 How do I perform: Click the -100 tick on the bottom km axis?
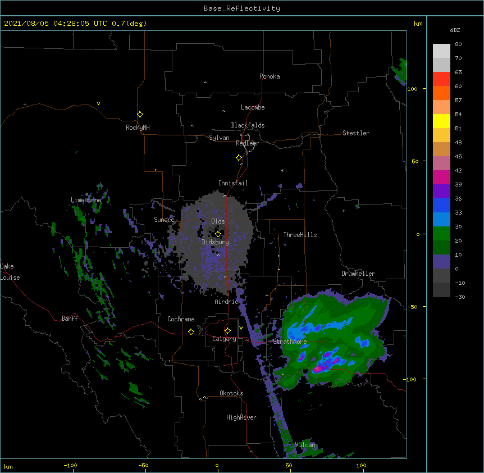pos(70,466)
